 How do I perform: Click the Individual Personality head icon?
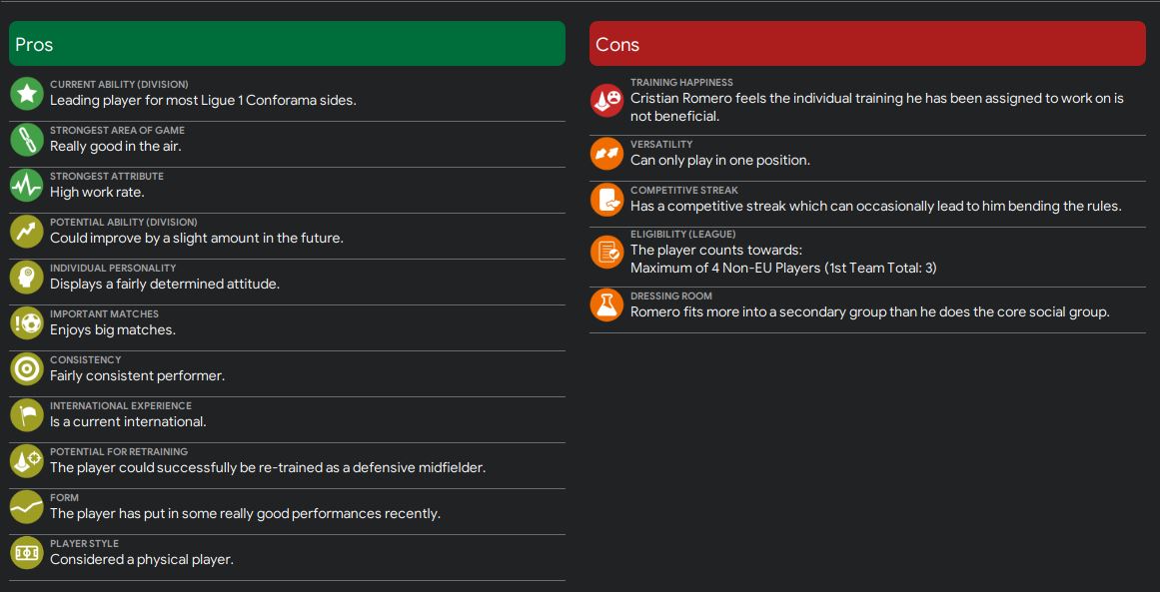click(x=27, y=278)
